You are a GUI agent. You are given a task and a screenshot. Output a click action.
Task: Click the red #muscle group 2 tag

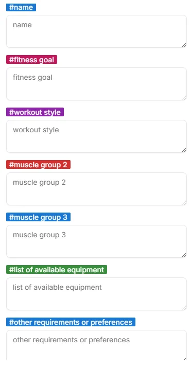(x=38, y=165)
